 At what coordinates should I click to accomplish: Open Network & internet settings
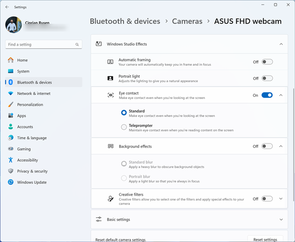(44, 94)
